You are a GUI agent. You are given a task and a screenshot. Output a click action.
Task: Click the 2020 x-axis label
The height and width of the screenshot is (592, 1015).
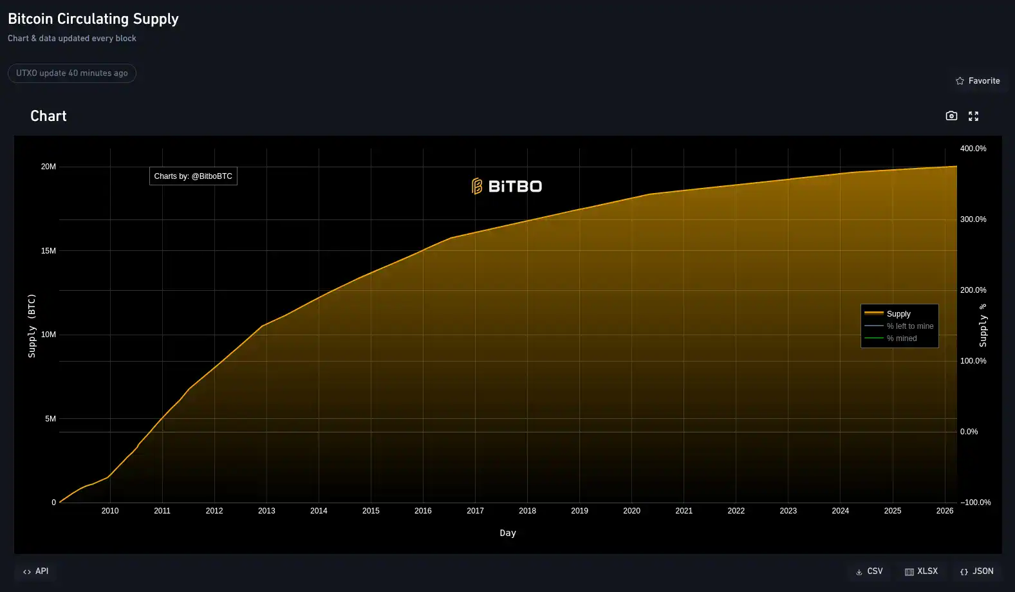[x=631, y=511]
